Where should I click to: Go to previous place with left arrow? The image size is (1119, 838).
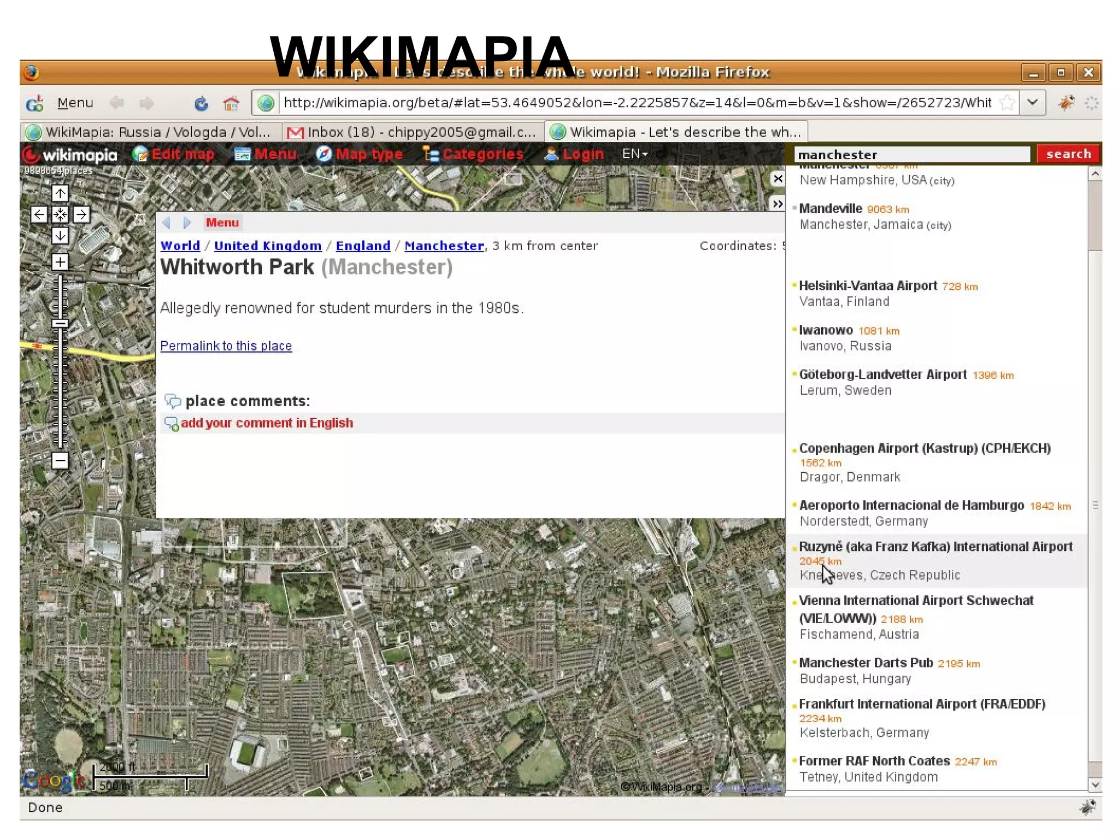point(167,223)
